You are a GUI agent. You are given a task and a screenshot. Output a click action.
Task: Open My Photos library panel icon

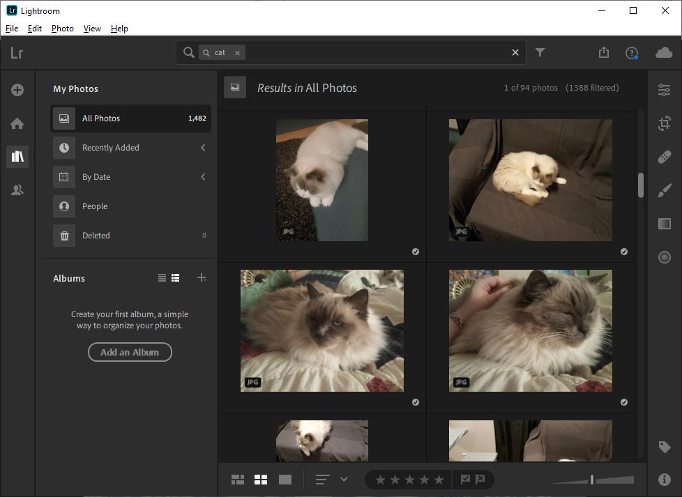17,157
